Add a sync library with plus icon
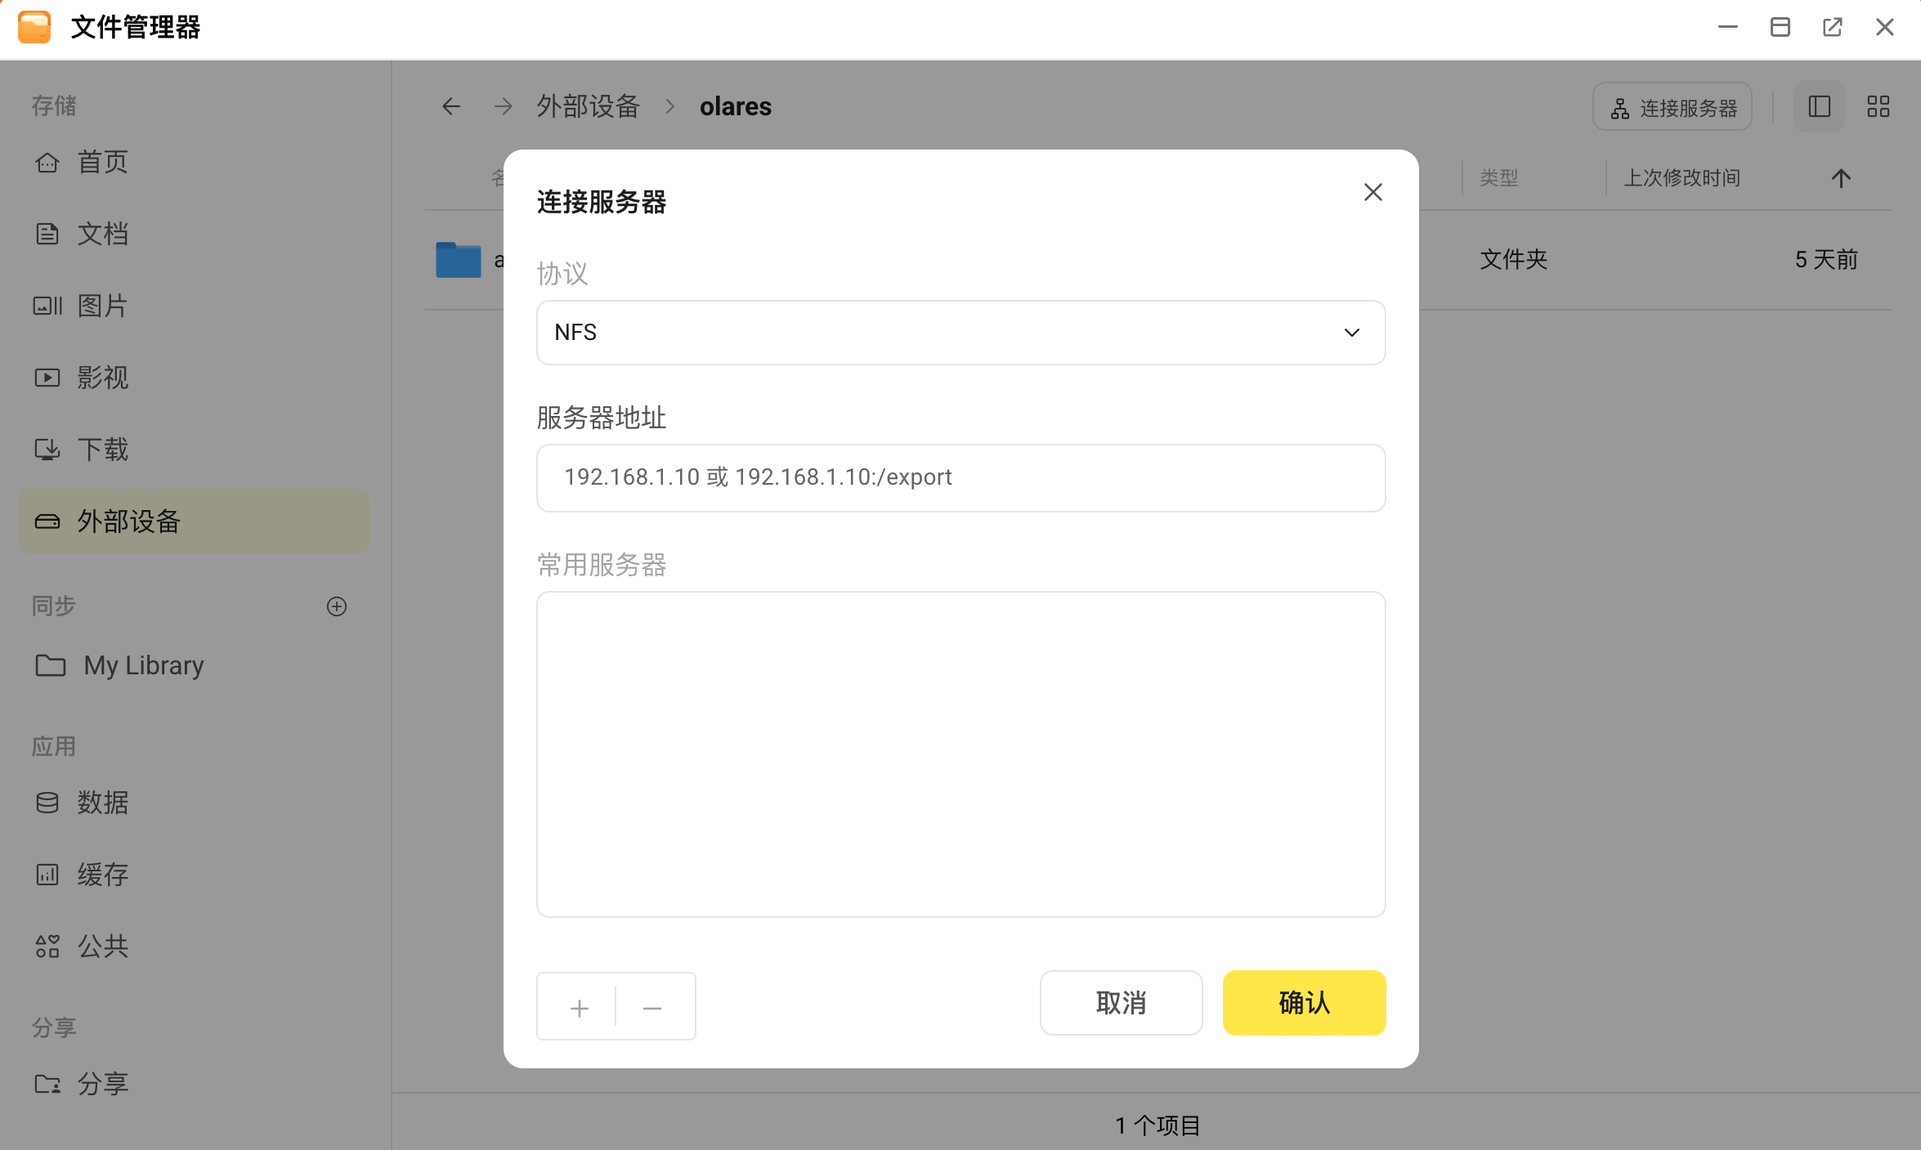This screenshot has height=1150, width=1921. coord(337,606)
